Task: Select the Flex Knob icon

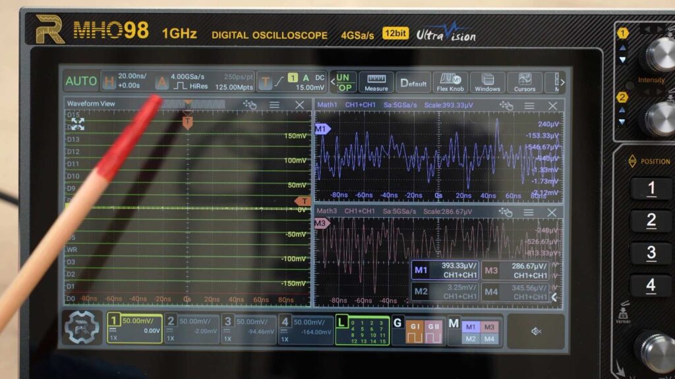Action: [450, 82]
